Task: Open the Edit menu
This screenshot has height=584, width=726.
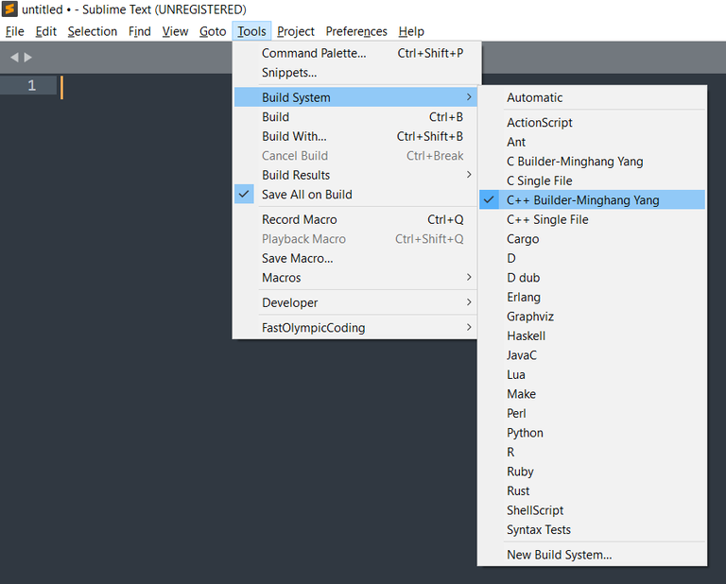Action: (x=45, y=31)
